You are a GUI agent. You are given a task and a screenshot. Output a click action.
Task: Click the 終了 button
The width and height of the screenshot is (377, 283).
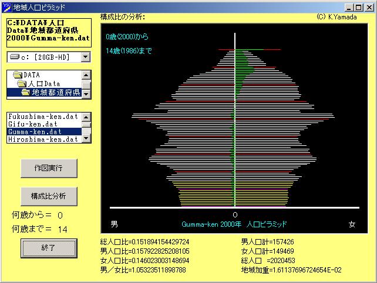point(49,248)
